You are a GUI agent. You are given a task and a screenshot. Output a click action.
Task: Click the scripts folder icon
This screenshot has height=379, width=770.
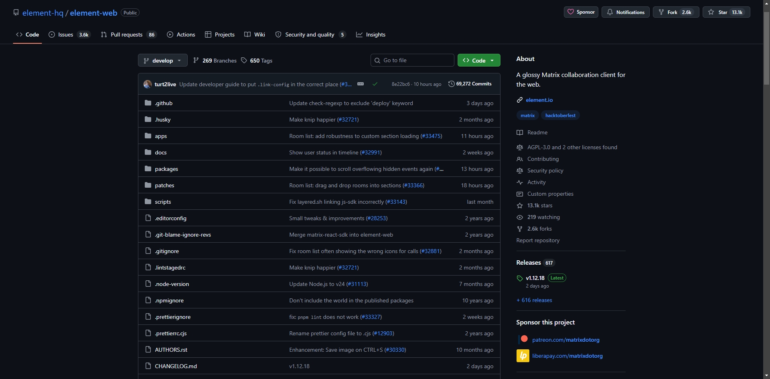coord(148,202)
